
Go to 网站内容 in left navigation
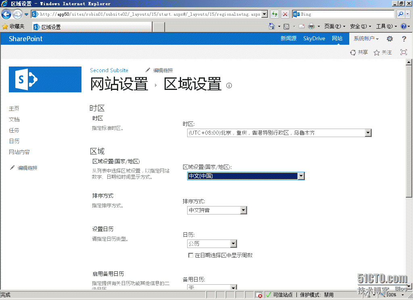tap(19, 152)
